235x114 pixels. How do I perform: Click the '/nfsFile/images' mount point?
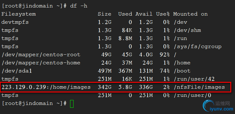199,87
